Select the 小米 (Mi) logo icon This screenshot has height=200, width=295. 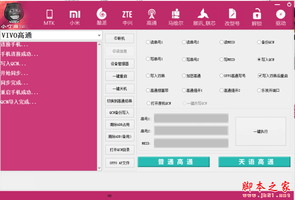click(x=75, y=17)
